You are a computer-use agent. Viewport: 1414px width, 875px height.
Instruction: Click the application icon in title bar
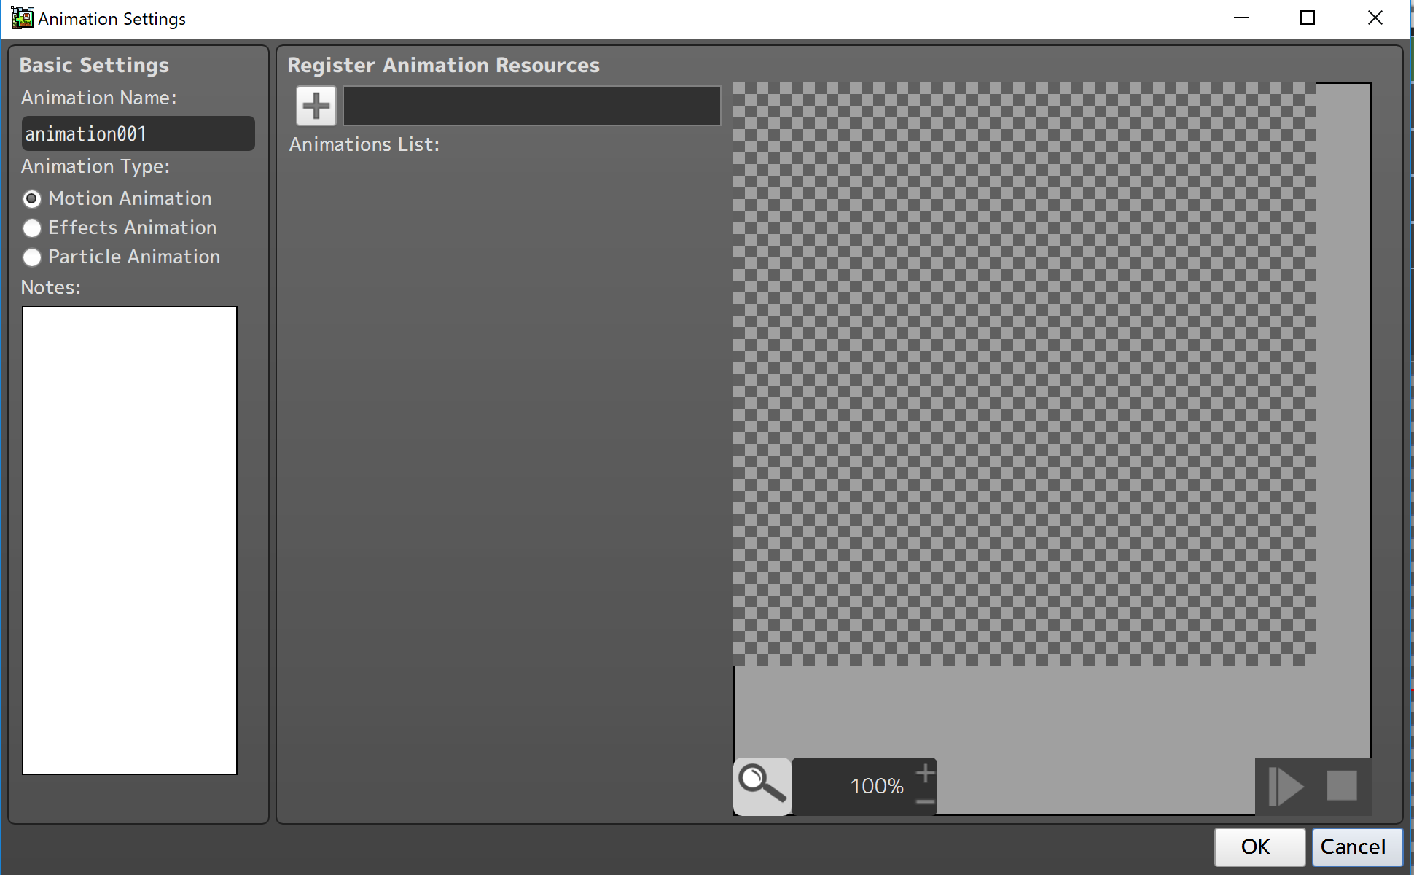coord(22,18)
